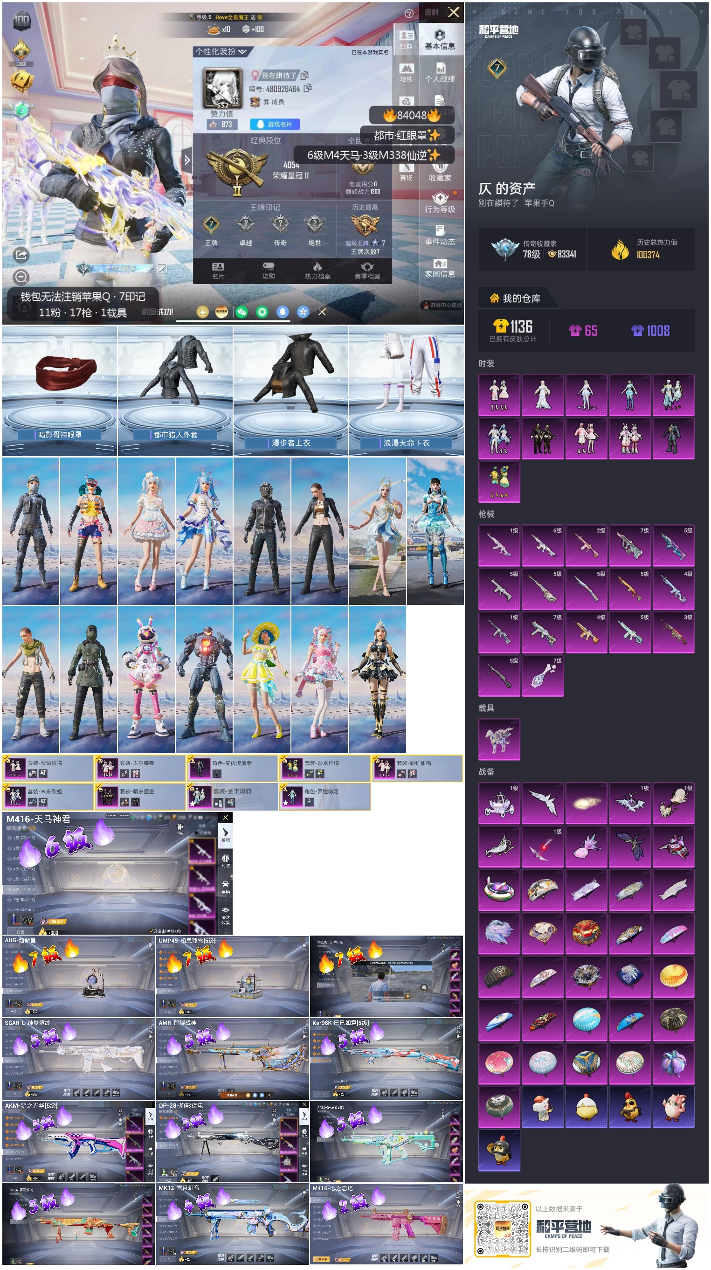Collapse the profile panel using arrow

(x=187, y=160)
